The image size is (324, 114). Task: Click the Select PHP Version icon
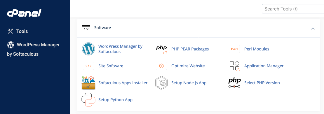coord(234,83)
